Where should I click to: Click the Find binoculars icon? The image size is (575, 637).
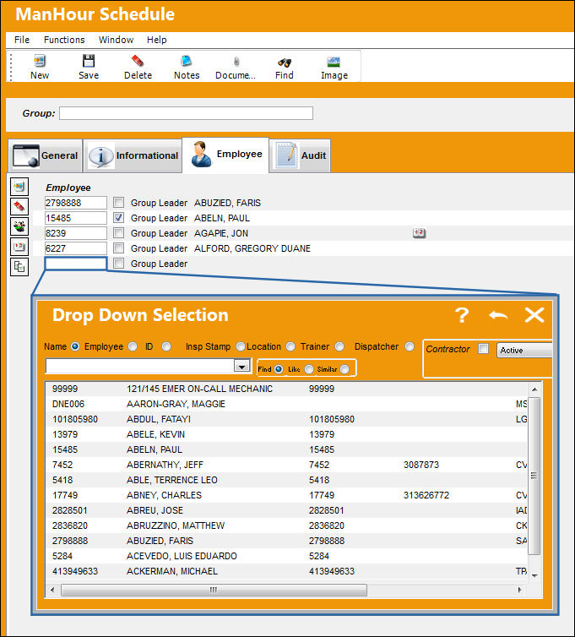(x=285, y=63)
